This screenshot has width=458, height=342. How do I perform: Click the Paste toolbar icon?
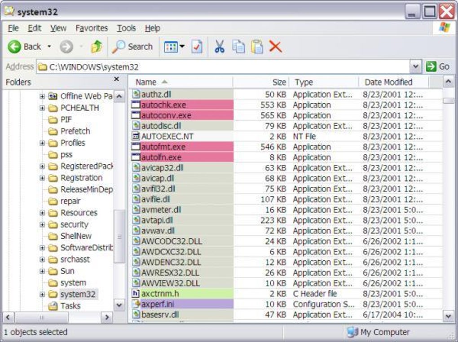tap(257, 46)
